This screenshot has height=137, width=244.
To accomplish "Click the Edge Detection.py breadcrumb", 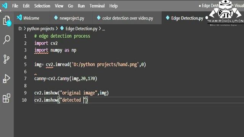I will (81, 29).
